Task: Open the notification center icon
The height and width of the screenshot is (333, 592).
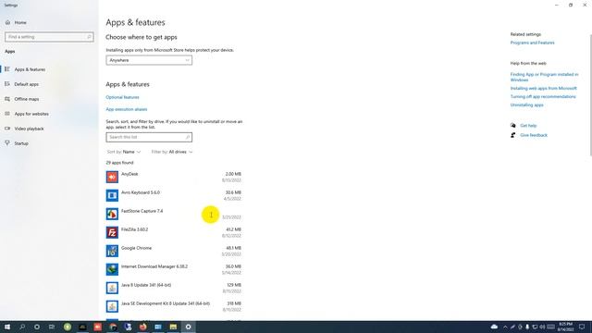Action: 582,327
